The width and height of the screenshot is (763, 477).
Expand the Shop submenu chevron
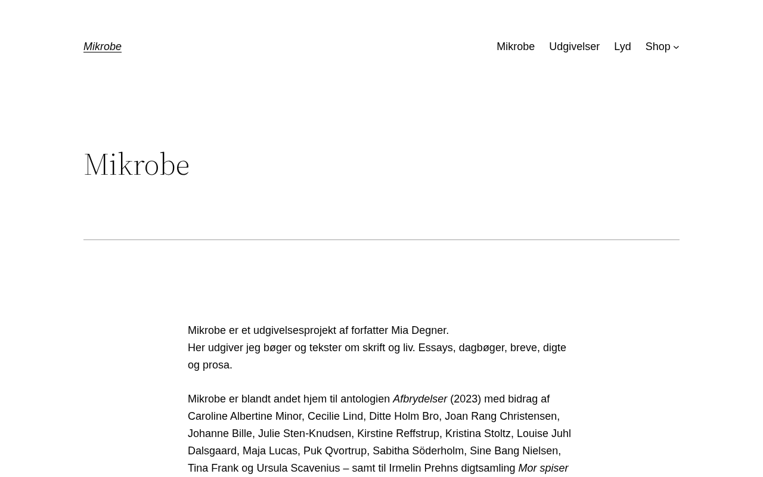click(x=676, y=47)
